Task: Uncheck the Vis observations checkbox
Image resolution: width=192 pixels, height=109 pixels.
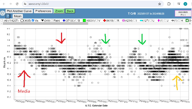Action: coord(33,21)
